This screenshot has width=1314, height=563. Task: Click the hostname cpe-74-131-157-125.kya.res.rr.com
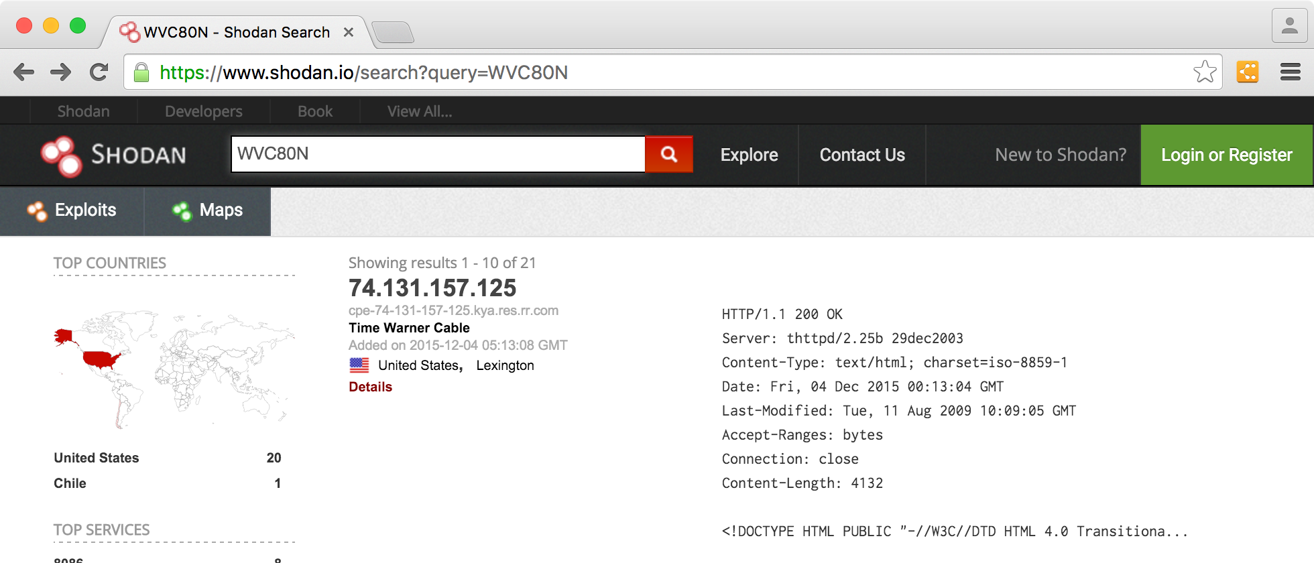(453, 310)
